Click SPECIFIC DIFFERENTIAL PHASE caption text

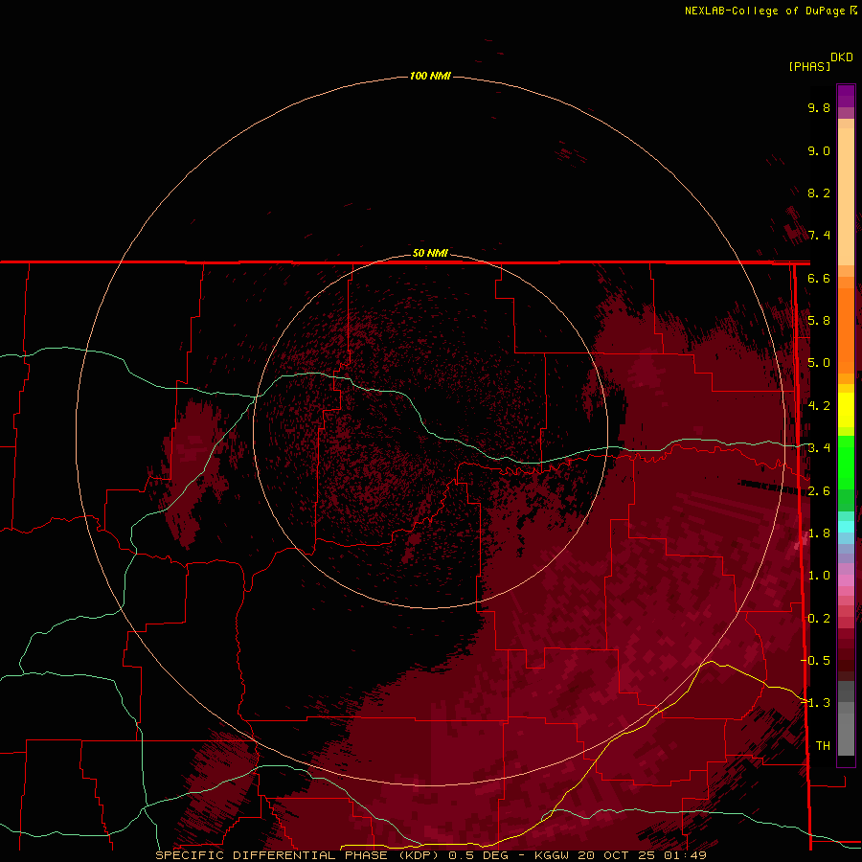click(272, 855)
